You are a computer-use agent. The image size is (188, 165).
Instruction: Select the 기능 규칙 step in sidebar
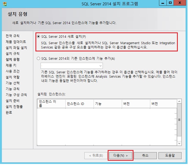(13, 89)
